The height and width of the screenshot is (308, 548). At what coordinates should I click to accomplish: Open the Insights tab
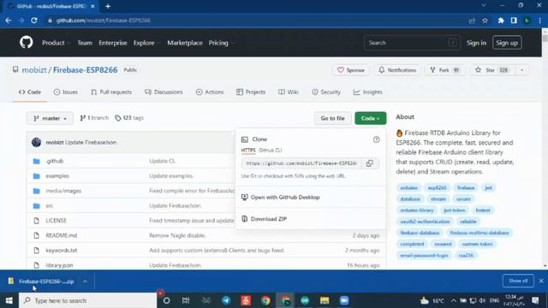click(x=367, y=92)
